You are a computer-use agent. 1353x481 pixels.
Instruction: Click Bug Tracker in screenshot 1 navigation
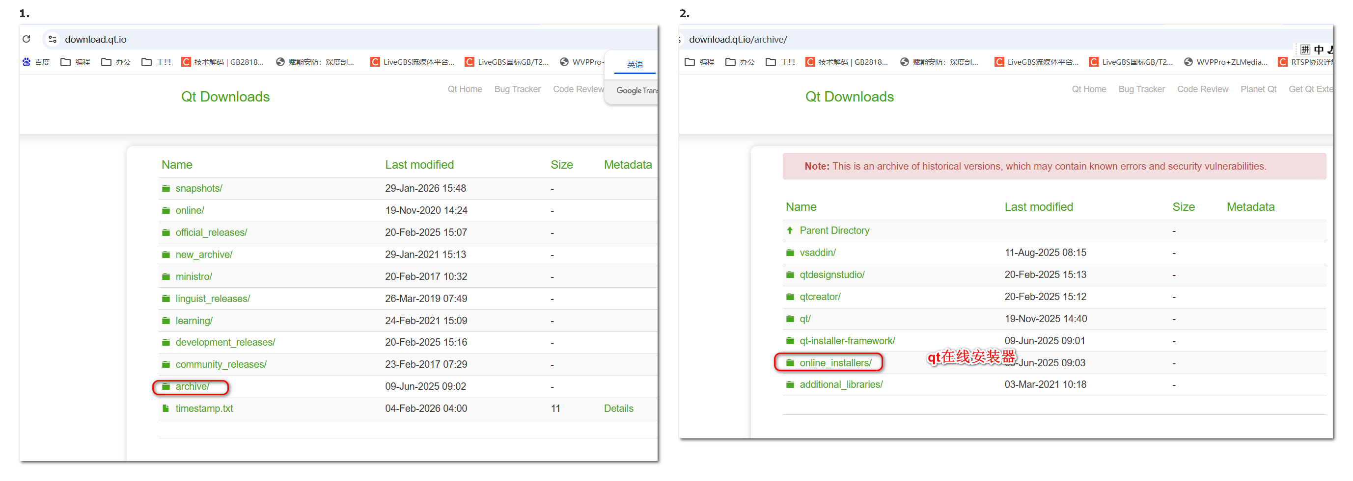(517, 89)
